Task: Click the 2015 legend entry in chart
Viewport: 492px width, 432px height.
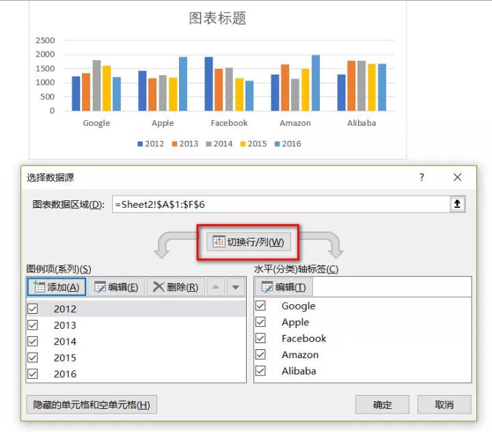Action: (x=254, y=144)
